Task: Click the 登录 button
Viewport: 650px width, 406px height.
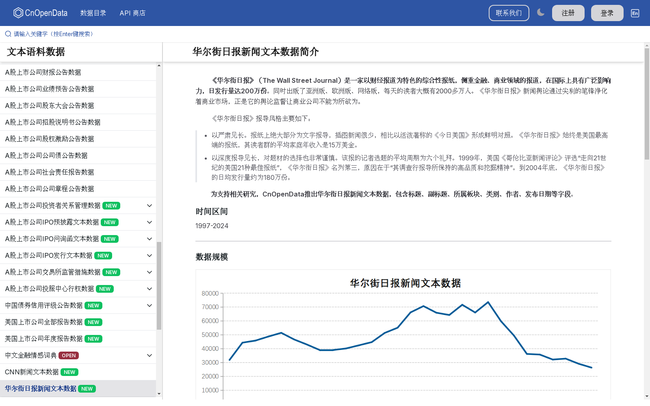Action: point(607,13)
